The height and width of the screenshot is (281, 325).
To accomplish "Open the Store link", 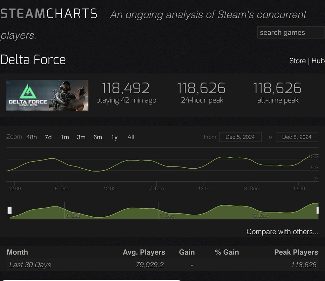I will pos(297,61).
